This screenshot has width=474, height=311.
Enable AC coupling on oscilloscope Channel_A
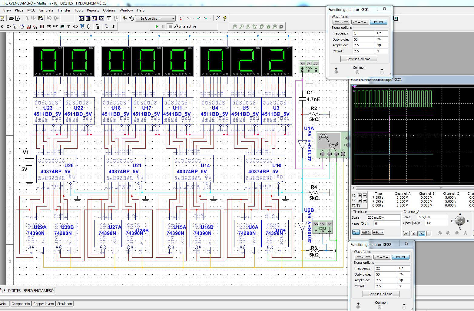tap(406, 233)
